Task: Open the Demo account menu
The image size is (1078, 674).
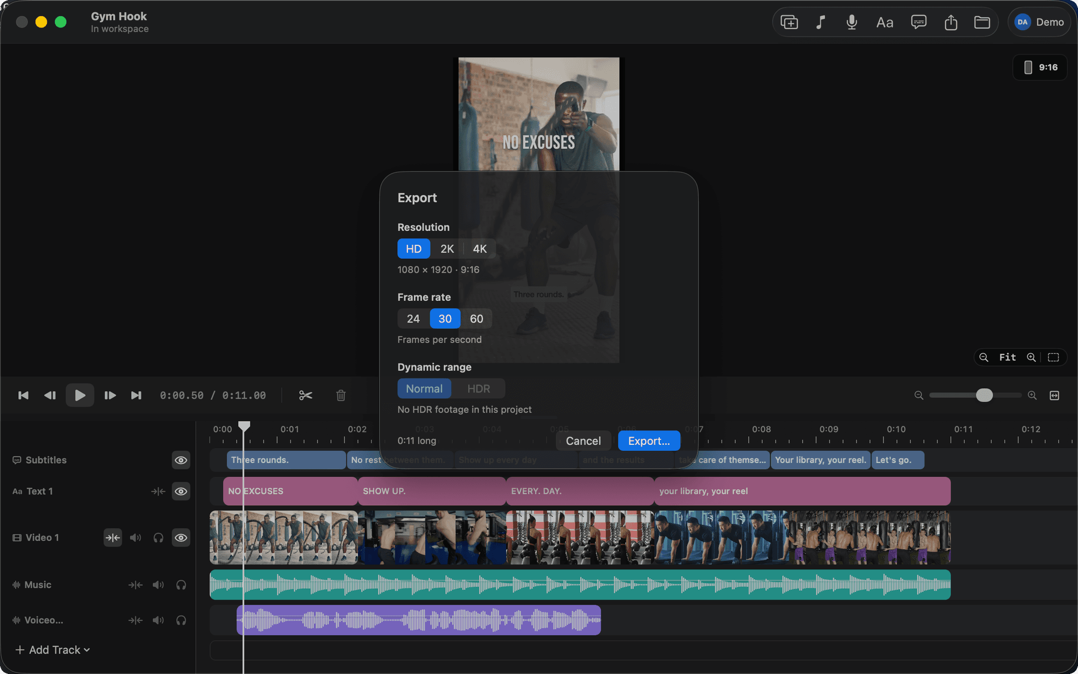Action: point(1039,22)
